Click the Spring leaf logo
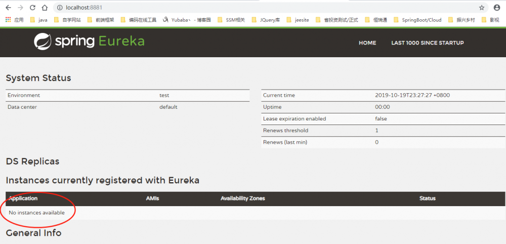This screenshot has height=244, width=506. [x=43, y=42]
